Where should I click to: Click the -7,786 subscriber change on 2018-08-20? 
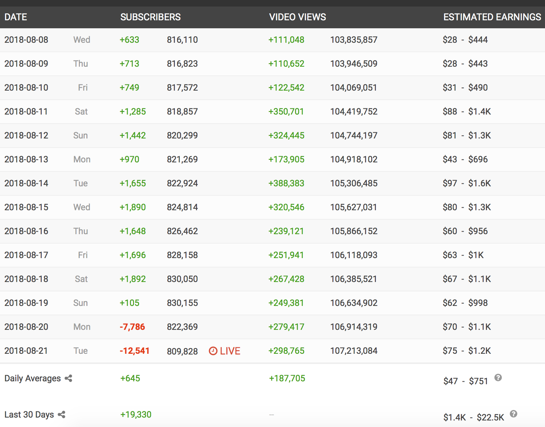pos(132,327)
